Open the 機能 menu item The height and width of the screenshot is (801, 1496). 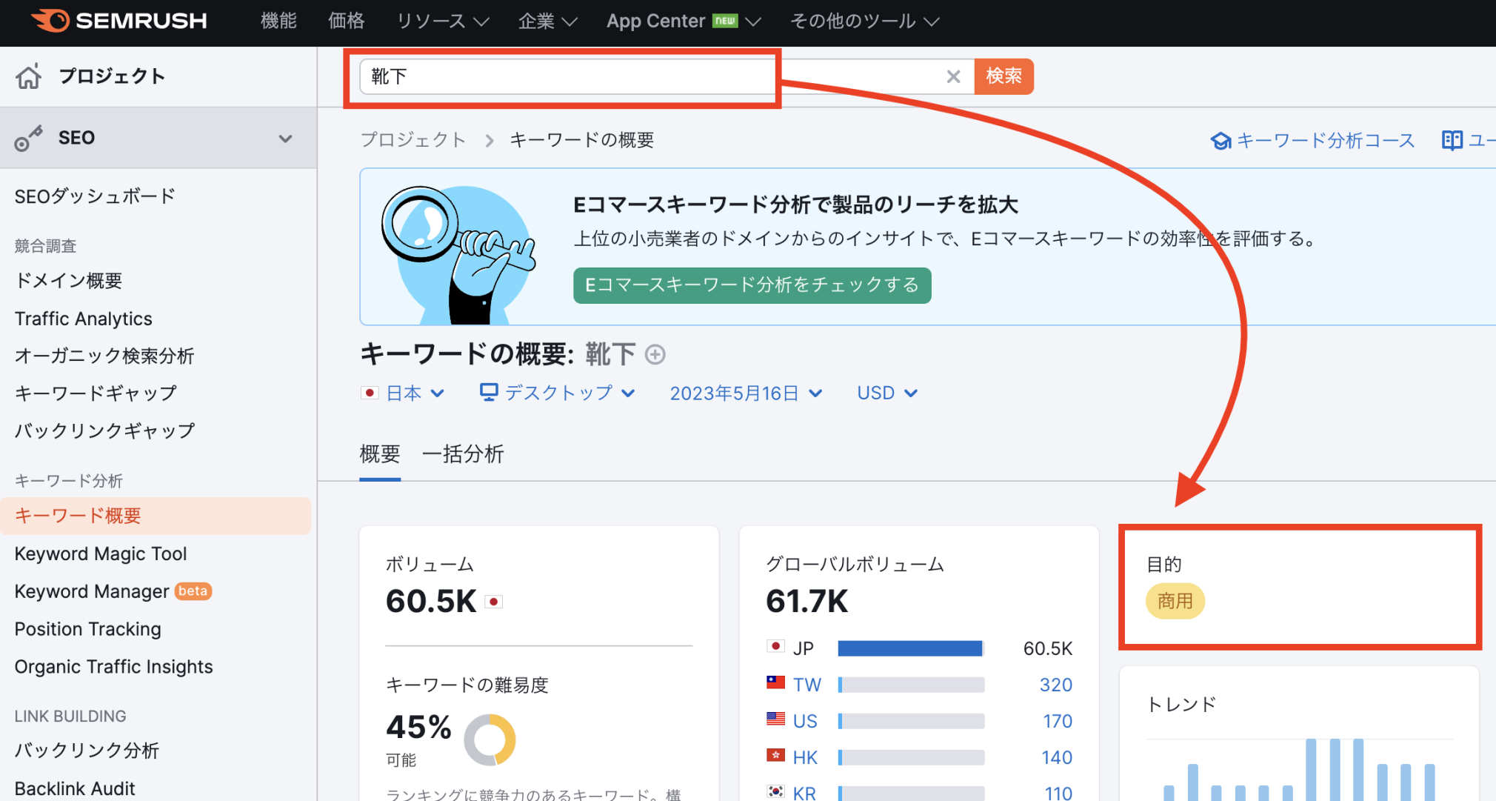(x=278, y=21)
